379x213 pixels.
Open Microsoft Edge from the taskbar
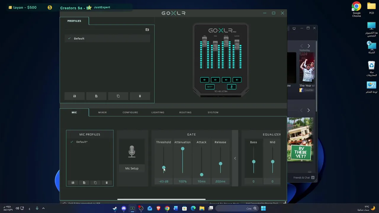[193, 208]
